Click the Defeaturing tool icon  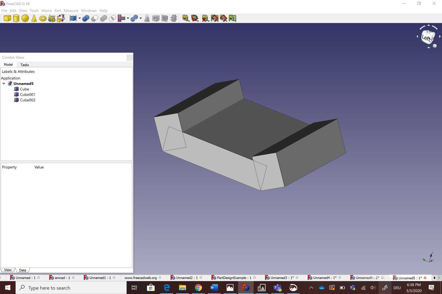(156, 18)
